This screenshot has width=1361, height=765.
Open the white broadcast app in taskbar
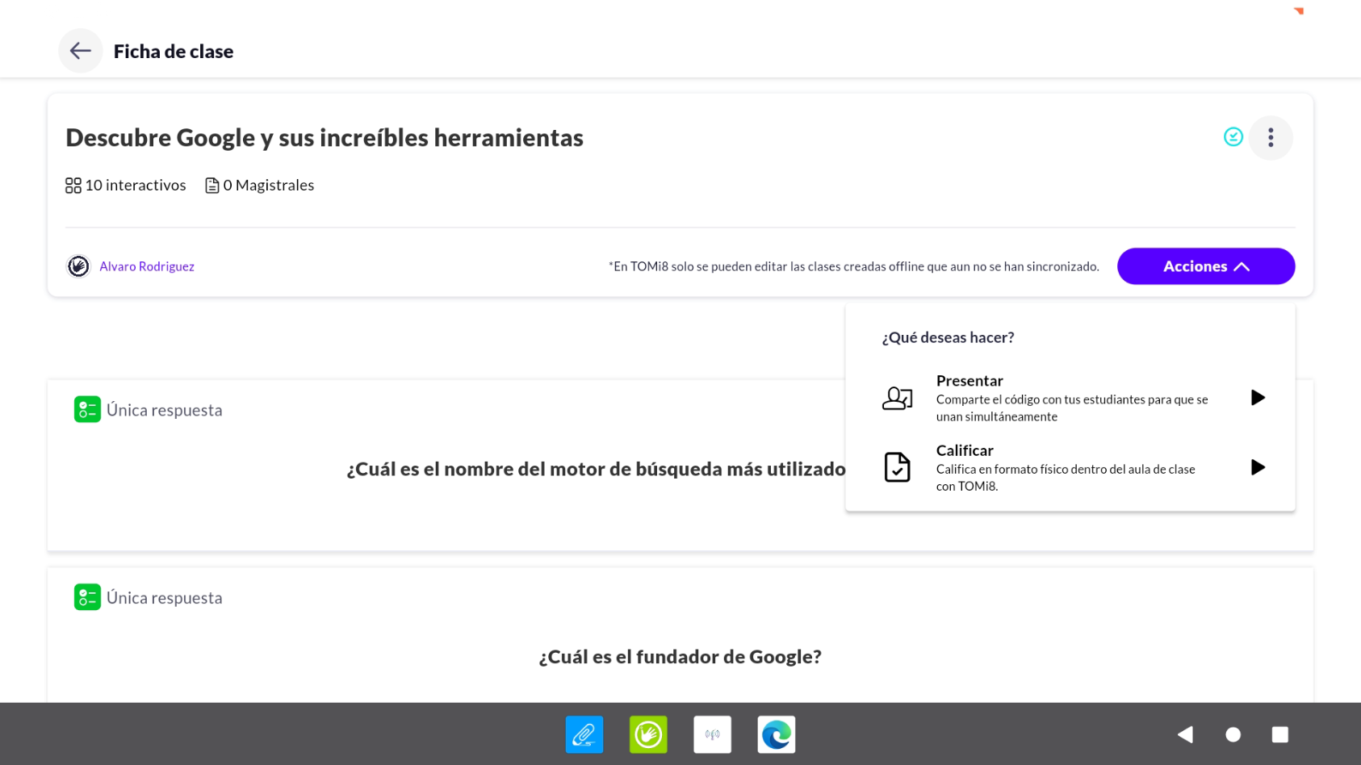[712, 734]
